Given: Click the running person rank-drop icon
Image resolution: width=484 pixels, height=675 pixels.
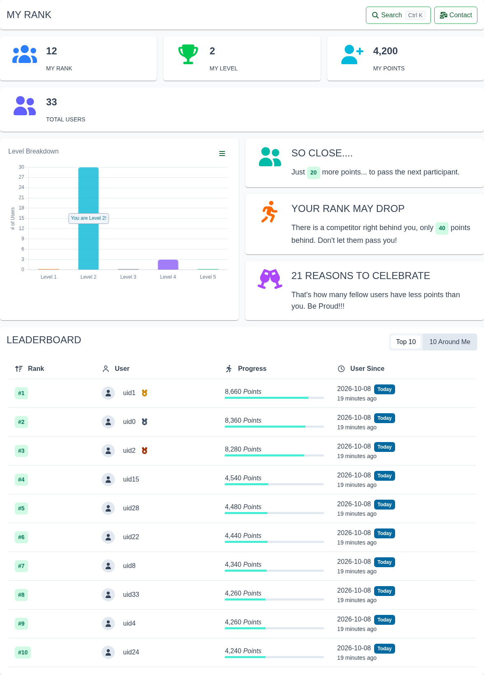Looking at the screenshot, I should coord(270,212).
